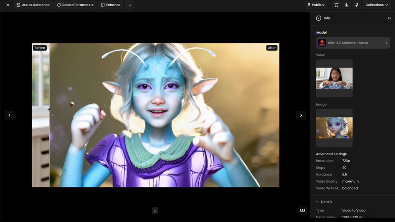The image size is (395, 222).
Task: Delete image with the trash icon
Action: 336,5
